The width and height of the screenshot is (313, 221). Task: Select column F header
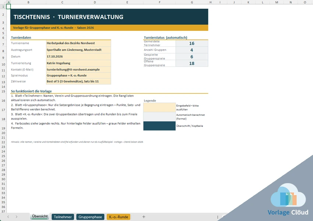pos(159,2)
